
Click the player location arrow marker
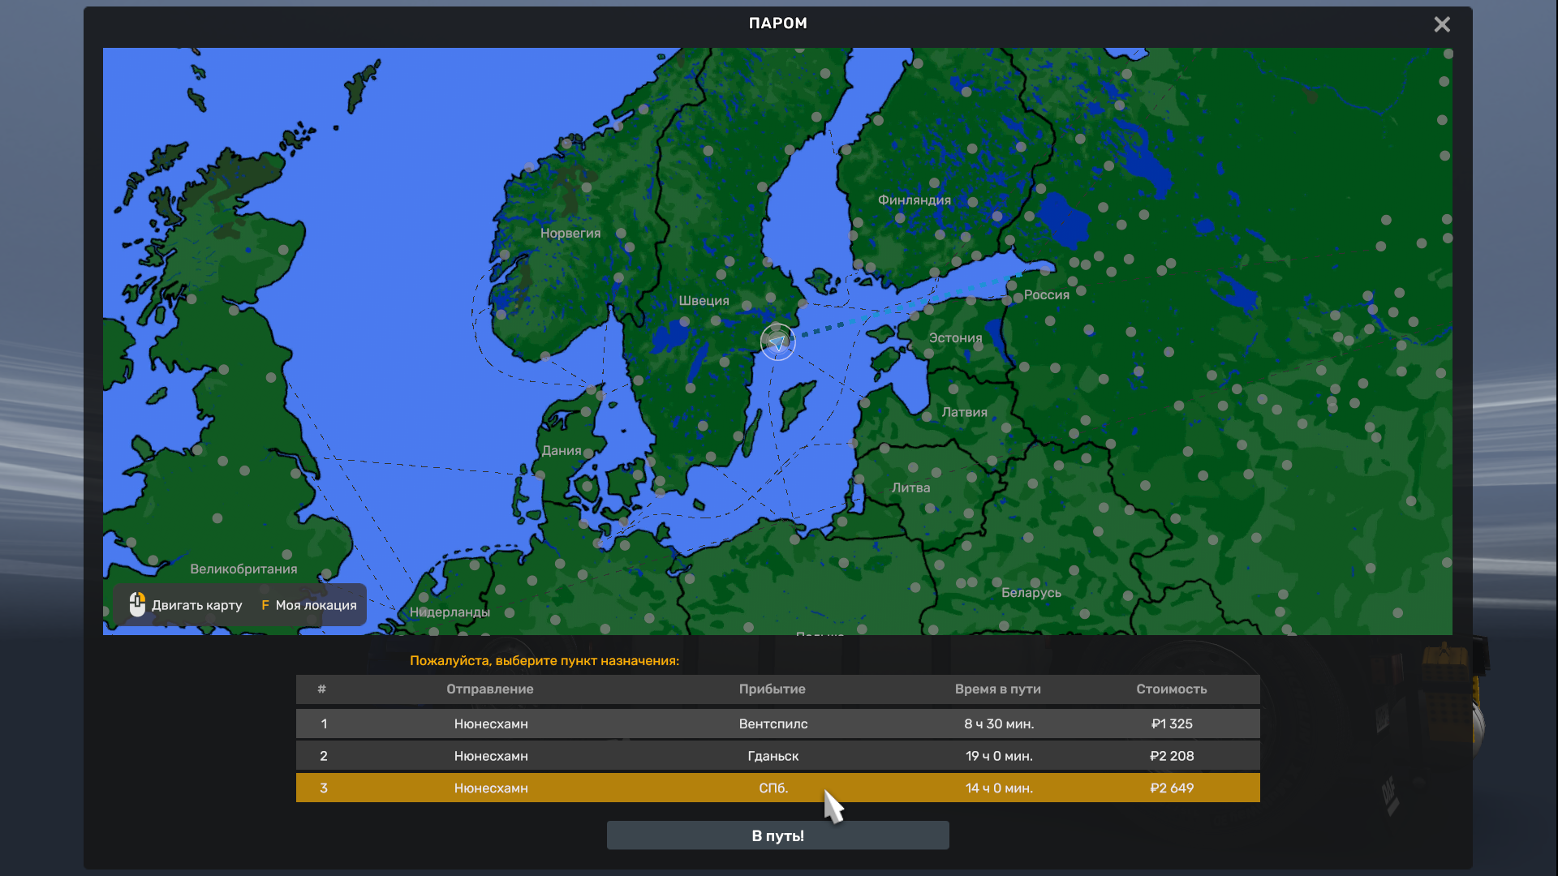point(777,342)
